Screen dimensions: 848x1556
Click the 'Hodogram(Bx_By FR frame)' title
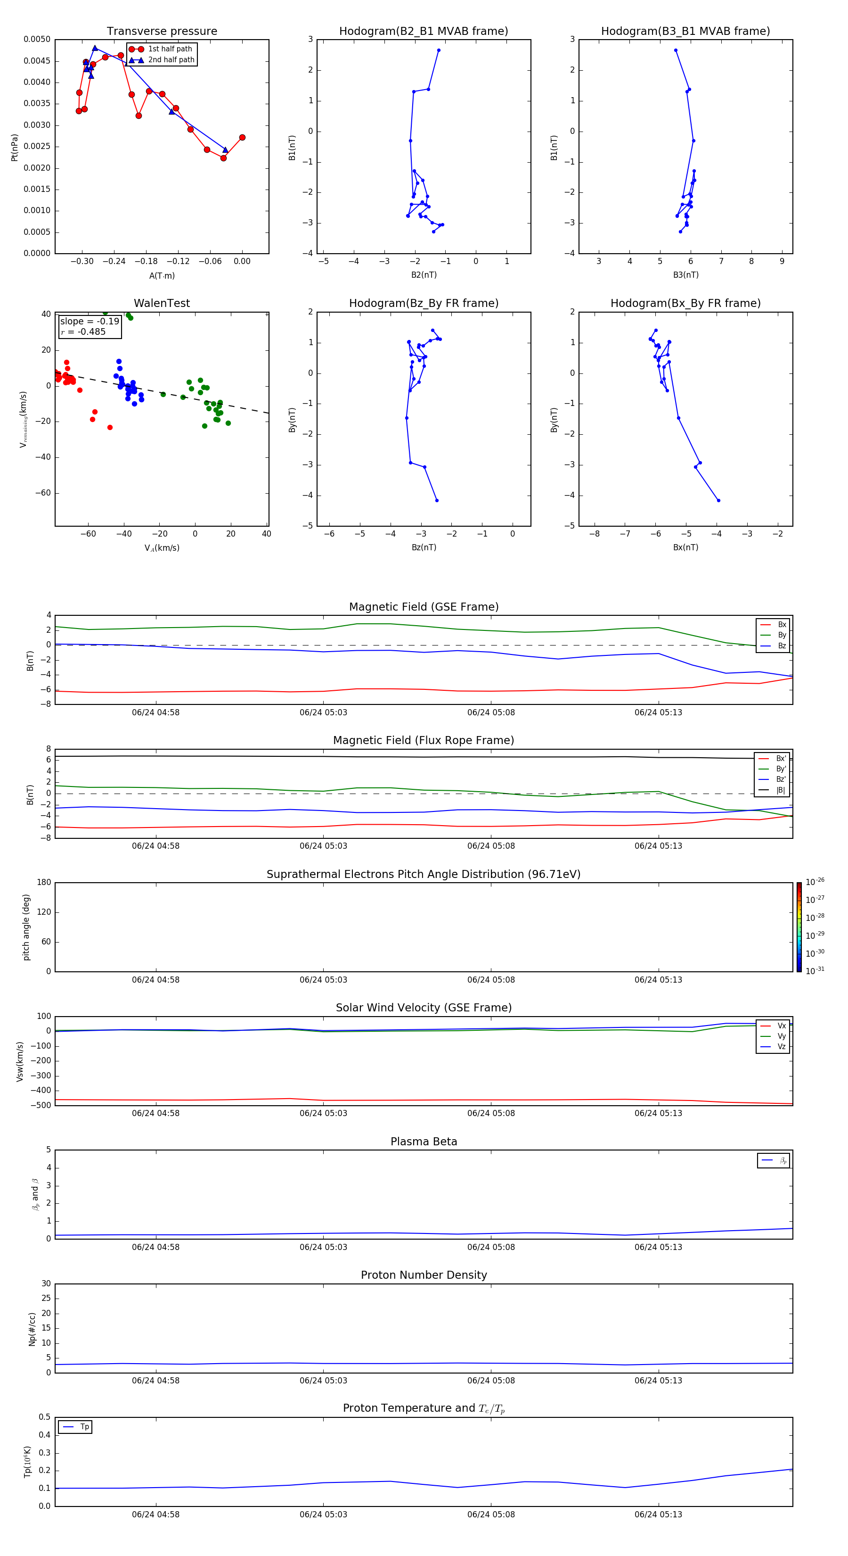(x=685, y=303)
